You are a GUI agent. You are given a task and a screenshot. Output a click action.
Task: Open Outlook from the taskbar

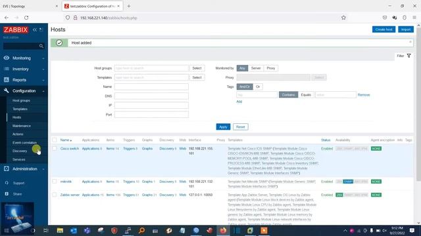(x=74, y=230)
